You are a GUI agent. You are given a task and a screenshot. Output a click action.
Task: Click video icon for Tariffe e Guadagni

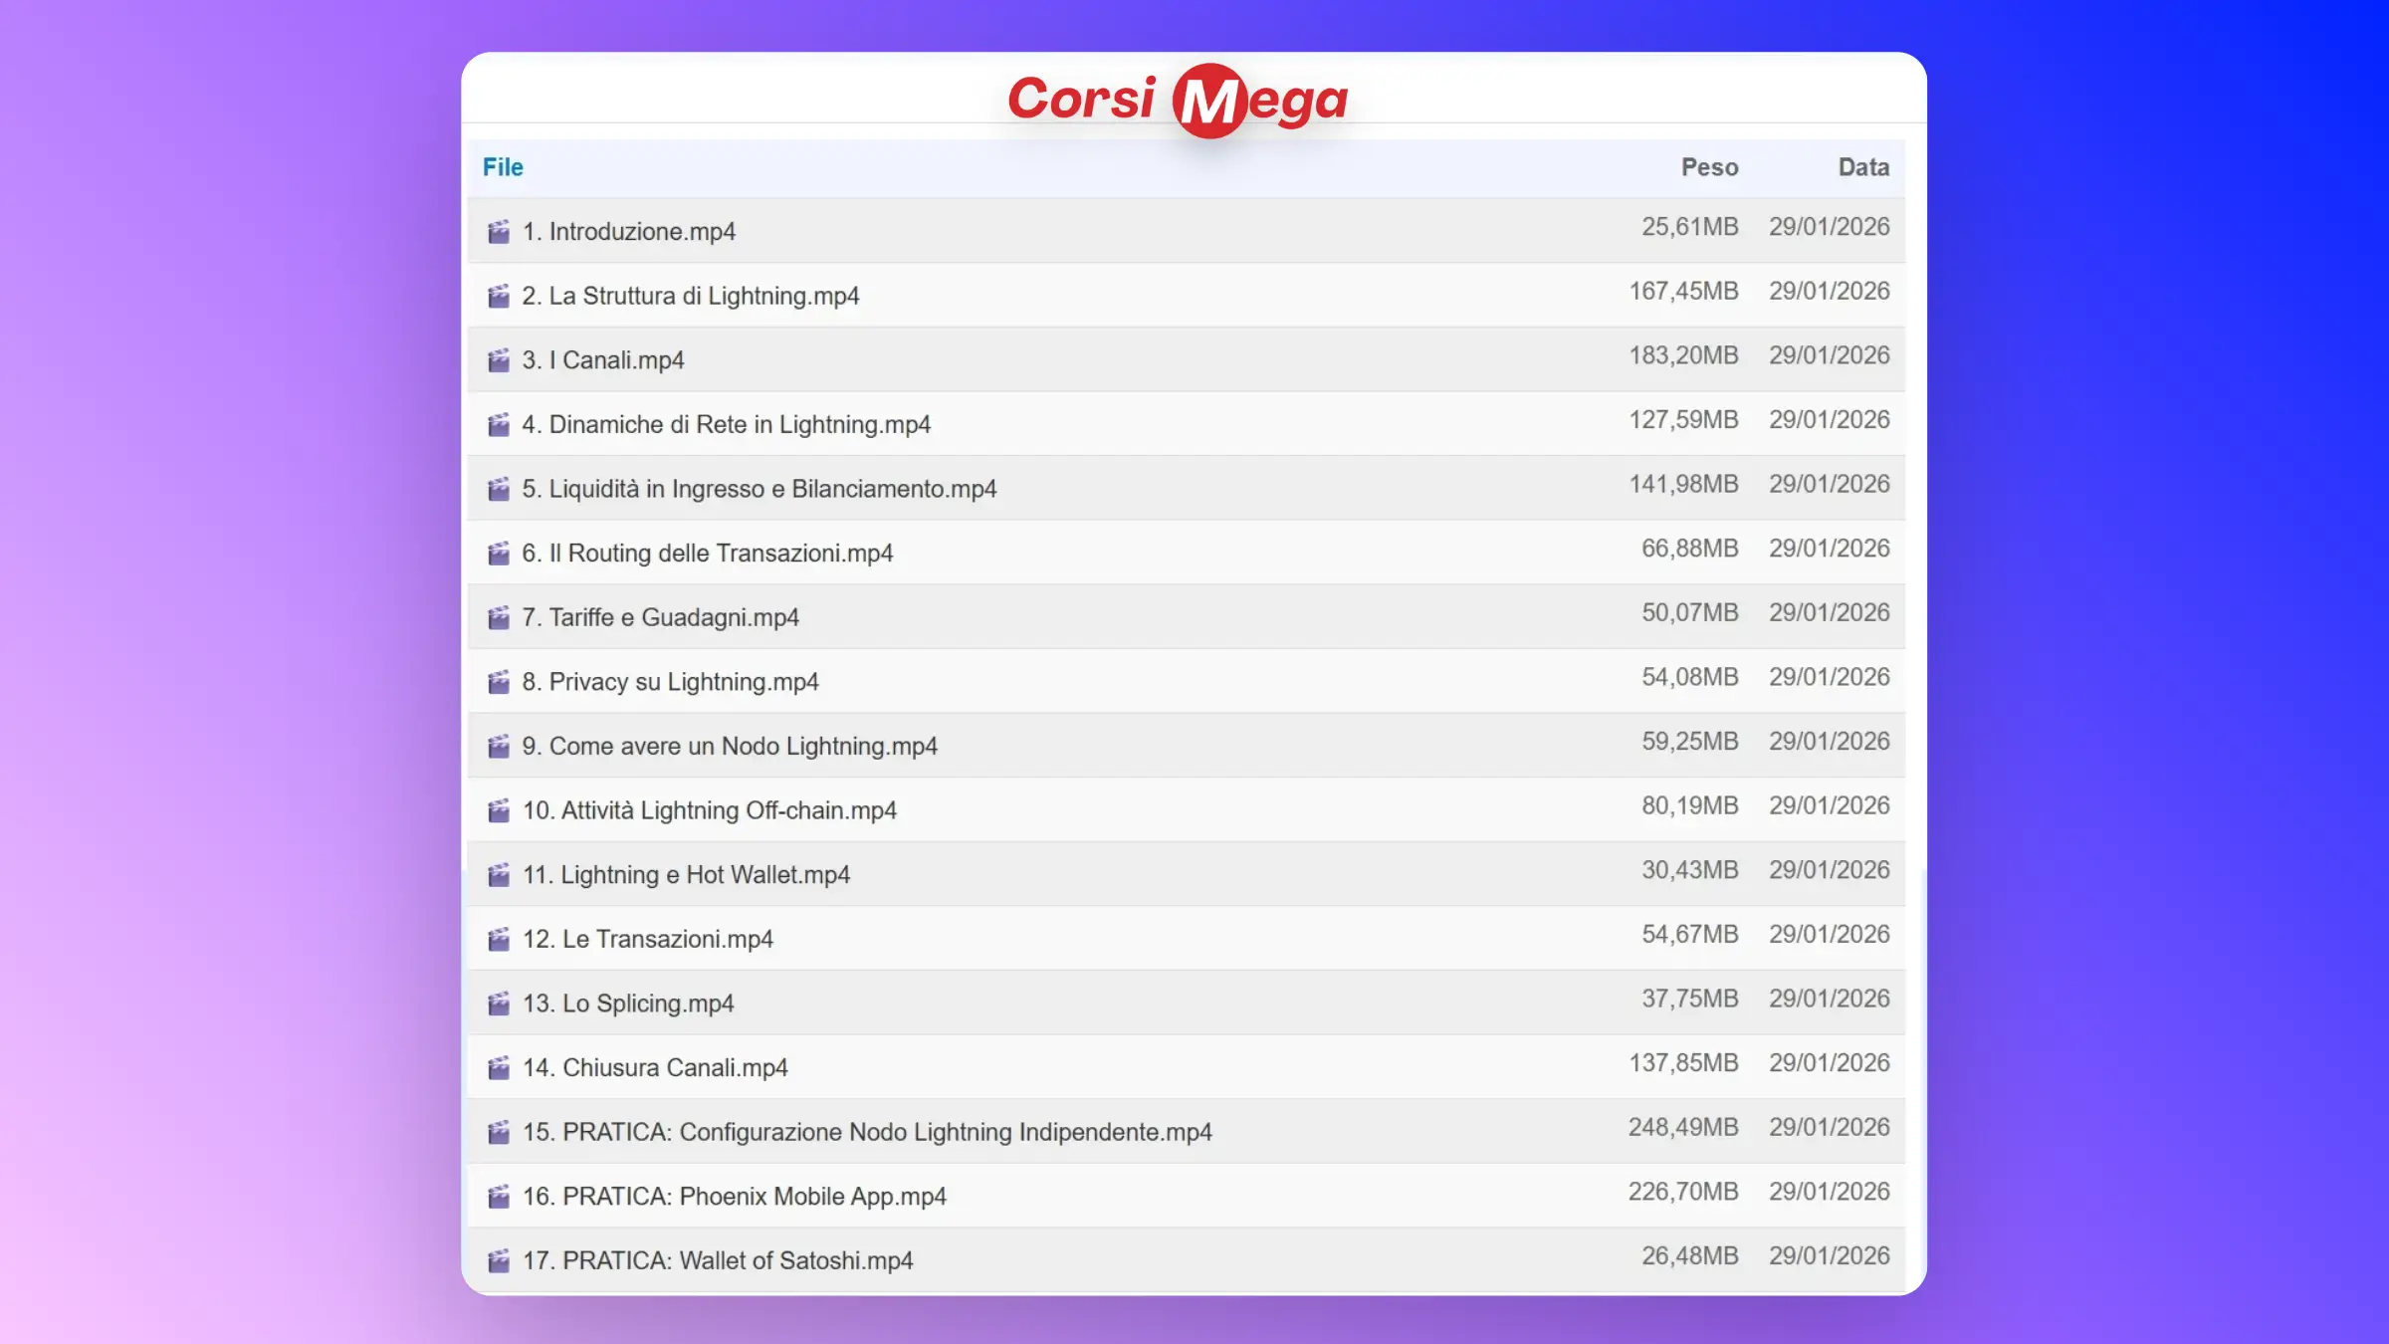tap(499, 618)
